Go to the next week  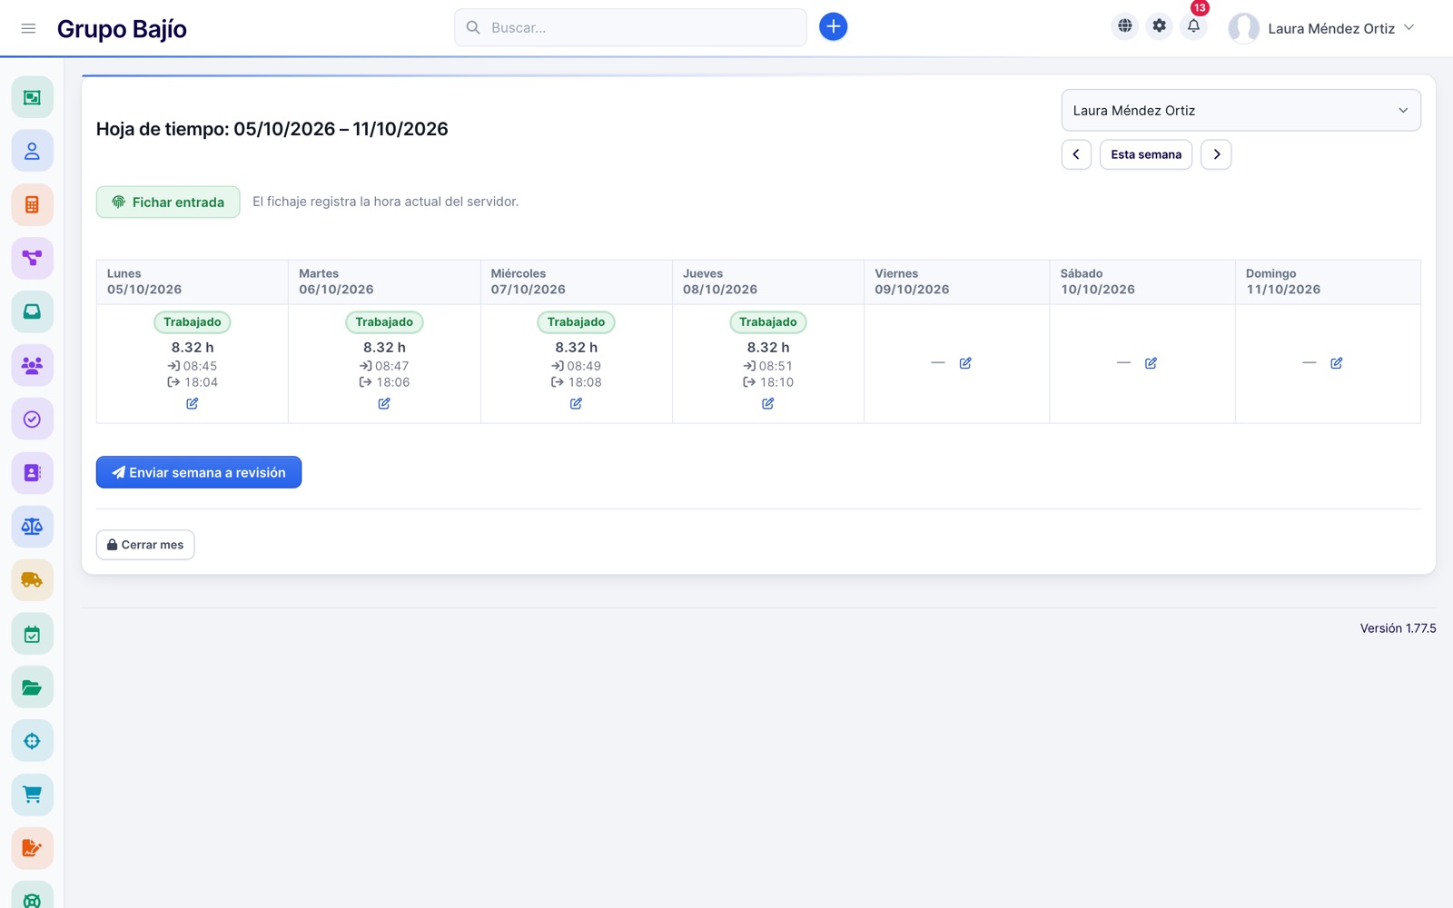(x=1216, y=154)
